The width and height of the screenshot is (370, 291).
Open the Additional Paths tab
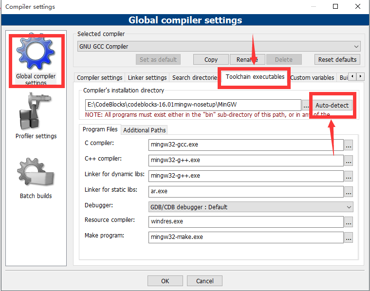point(144,130)
